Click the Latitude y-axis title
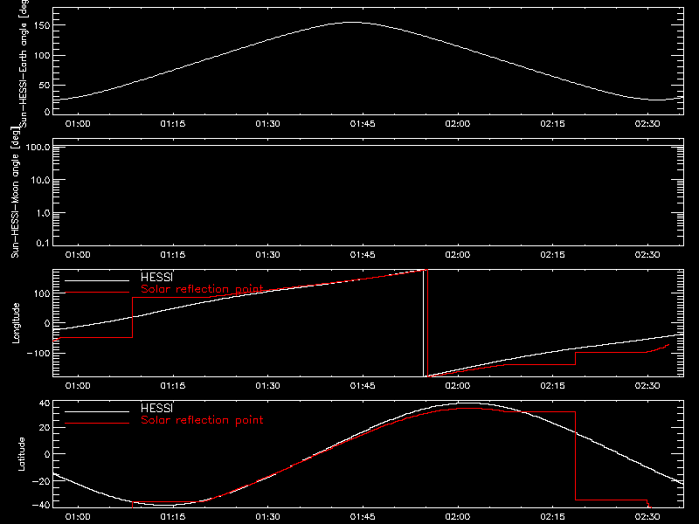This screenshot has width=699, height=524. pos(21,454)
